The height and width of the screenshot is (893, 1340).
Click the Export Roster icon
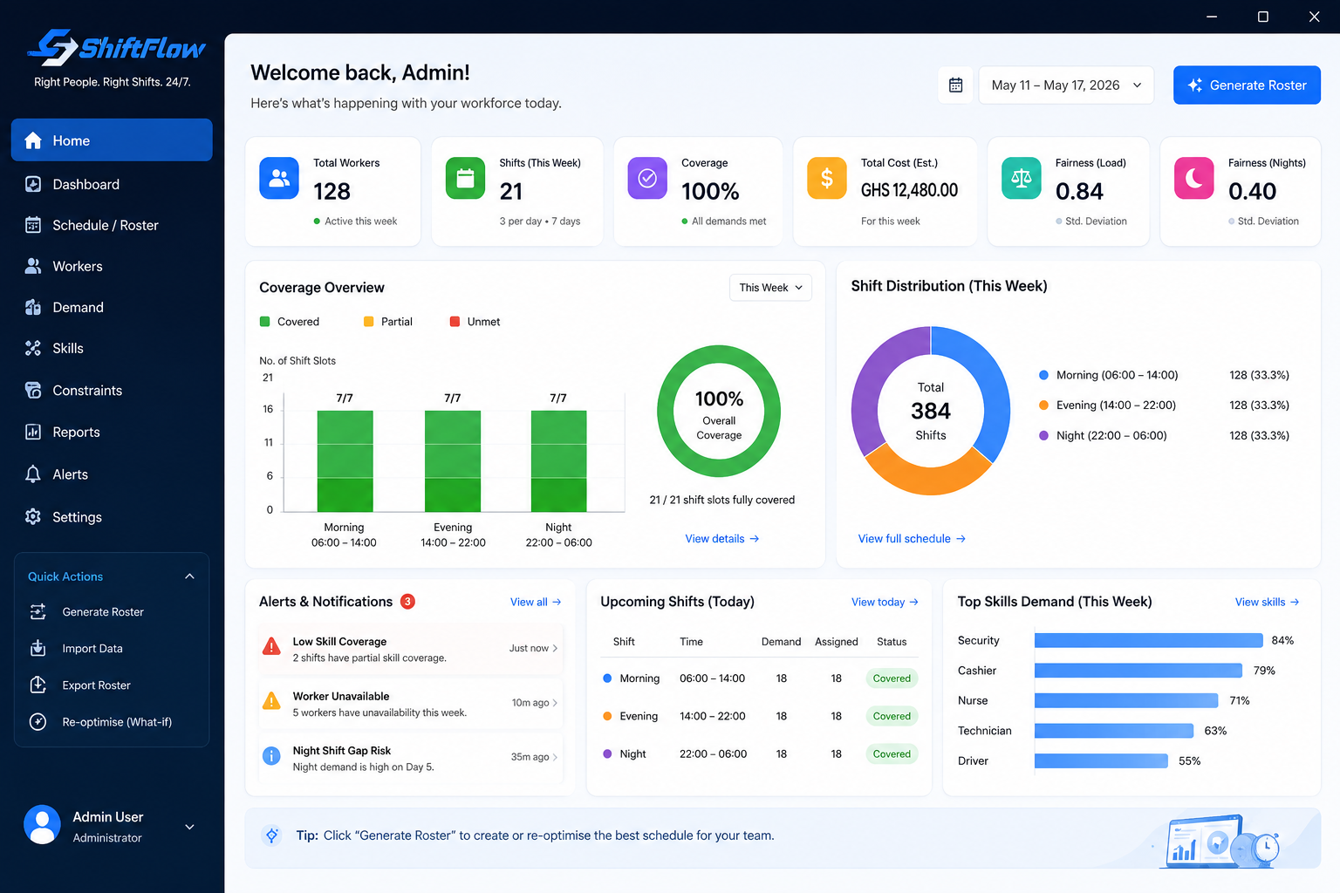point(38,685)
